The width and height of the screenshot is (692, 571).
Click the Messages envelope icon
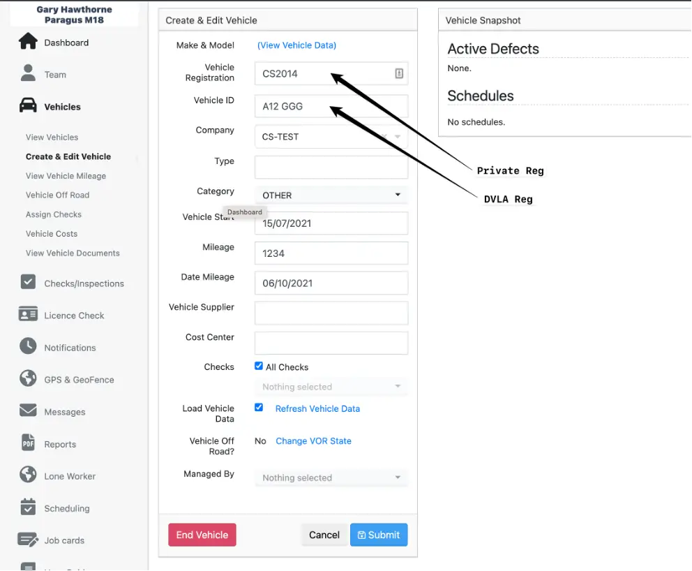coord(28,410)
